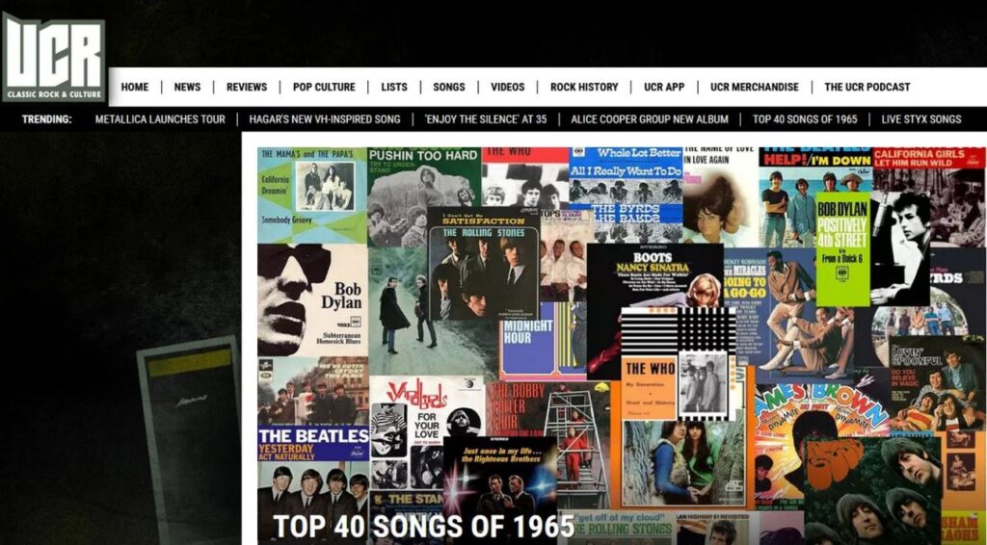987x545 pixels.
Task: Open trending link METALLICA LAUNCHES TOUR
Action: click(x=160, y=119)
